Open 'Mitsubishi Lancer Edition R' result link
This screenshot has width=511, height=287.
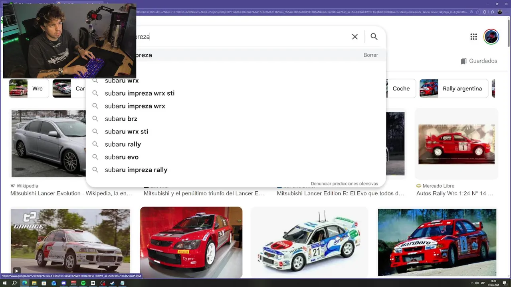[x=341, y=194]
